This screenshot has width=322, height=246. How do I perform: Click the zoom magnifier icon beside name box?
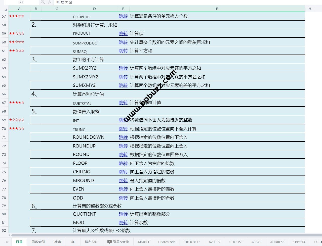(x=43, y=2)
